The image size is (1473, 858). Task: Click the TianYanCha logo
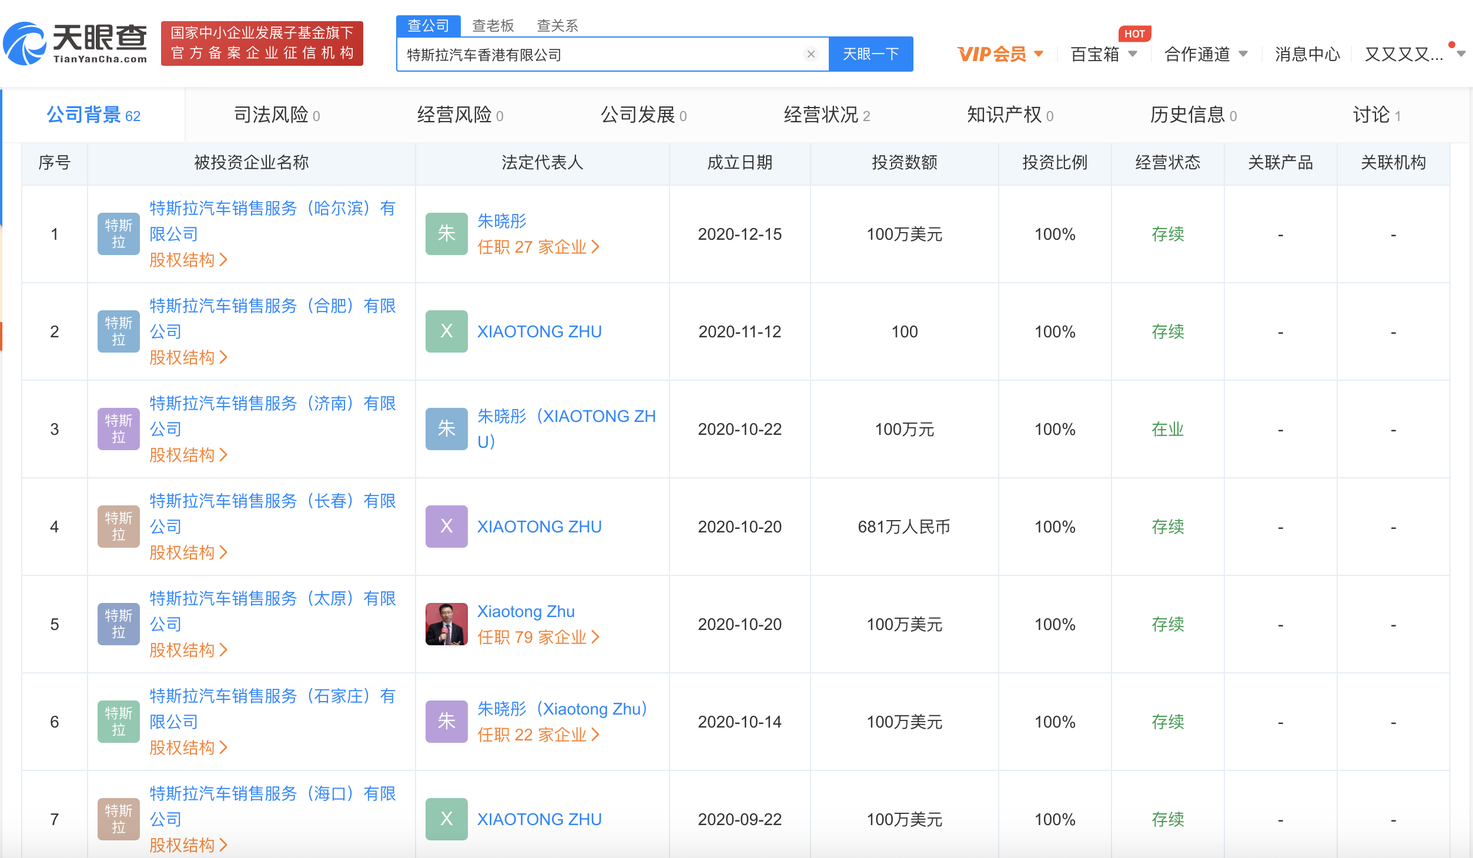(75, 43)
